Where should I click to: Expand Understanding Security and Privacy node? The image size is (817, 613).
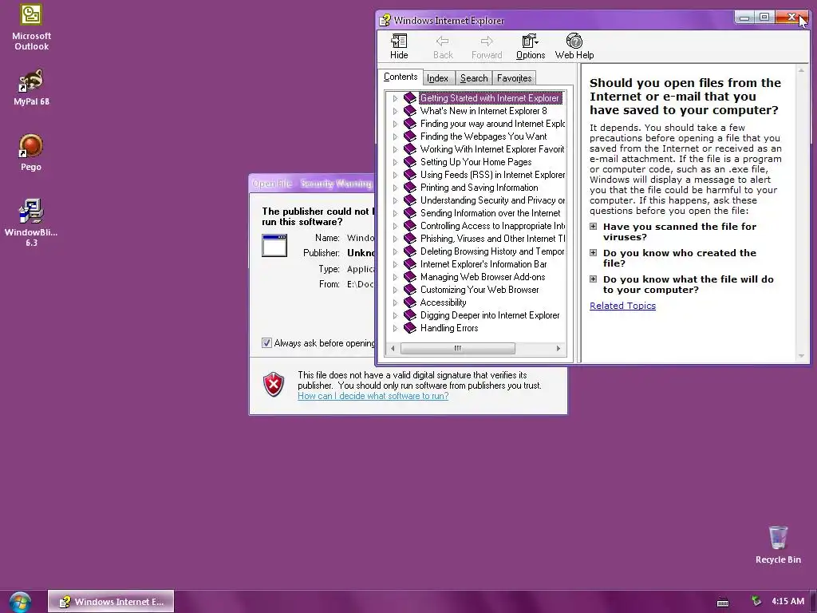pos(395,200)
